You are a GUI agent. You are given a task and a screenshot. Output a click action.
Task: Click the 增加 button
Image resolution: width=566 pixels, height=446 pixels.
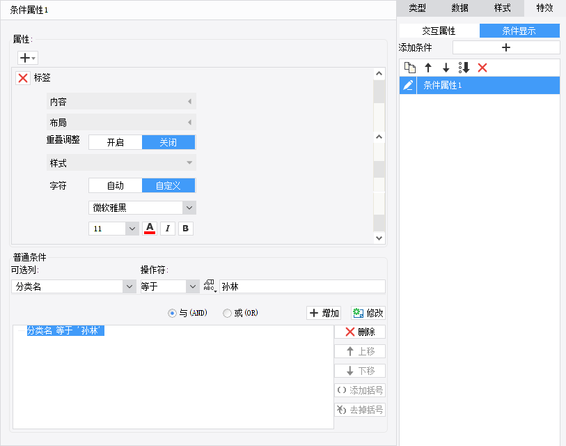324,313
